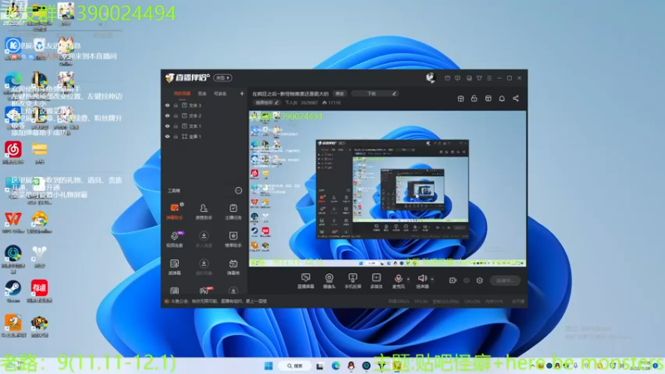Viewport: 665px width, 374px height.
Task: Select the orange active scene tab
Action: click(182, 93)
